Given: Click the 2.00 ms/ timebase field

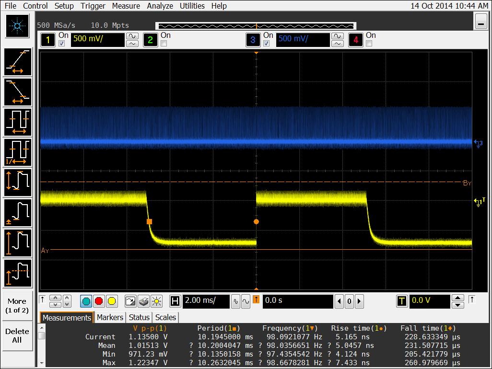Looking at the screenshot, I should click(205, 301).
